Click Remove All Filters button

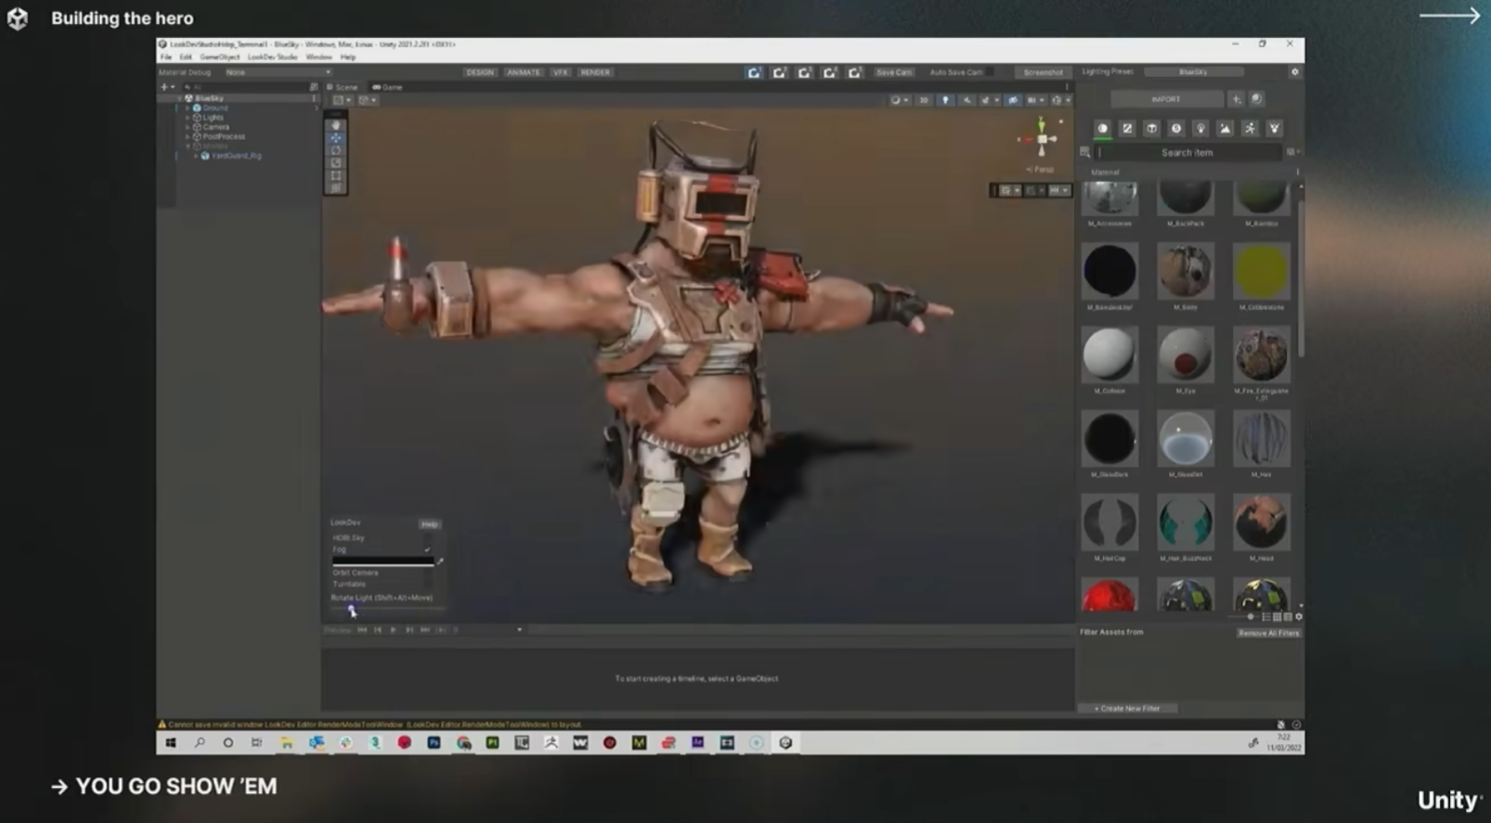(1268, 633)
